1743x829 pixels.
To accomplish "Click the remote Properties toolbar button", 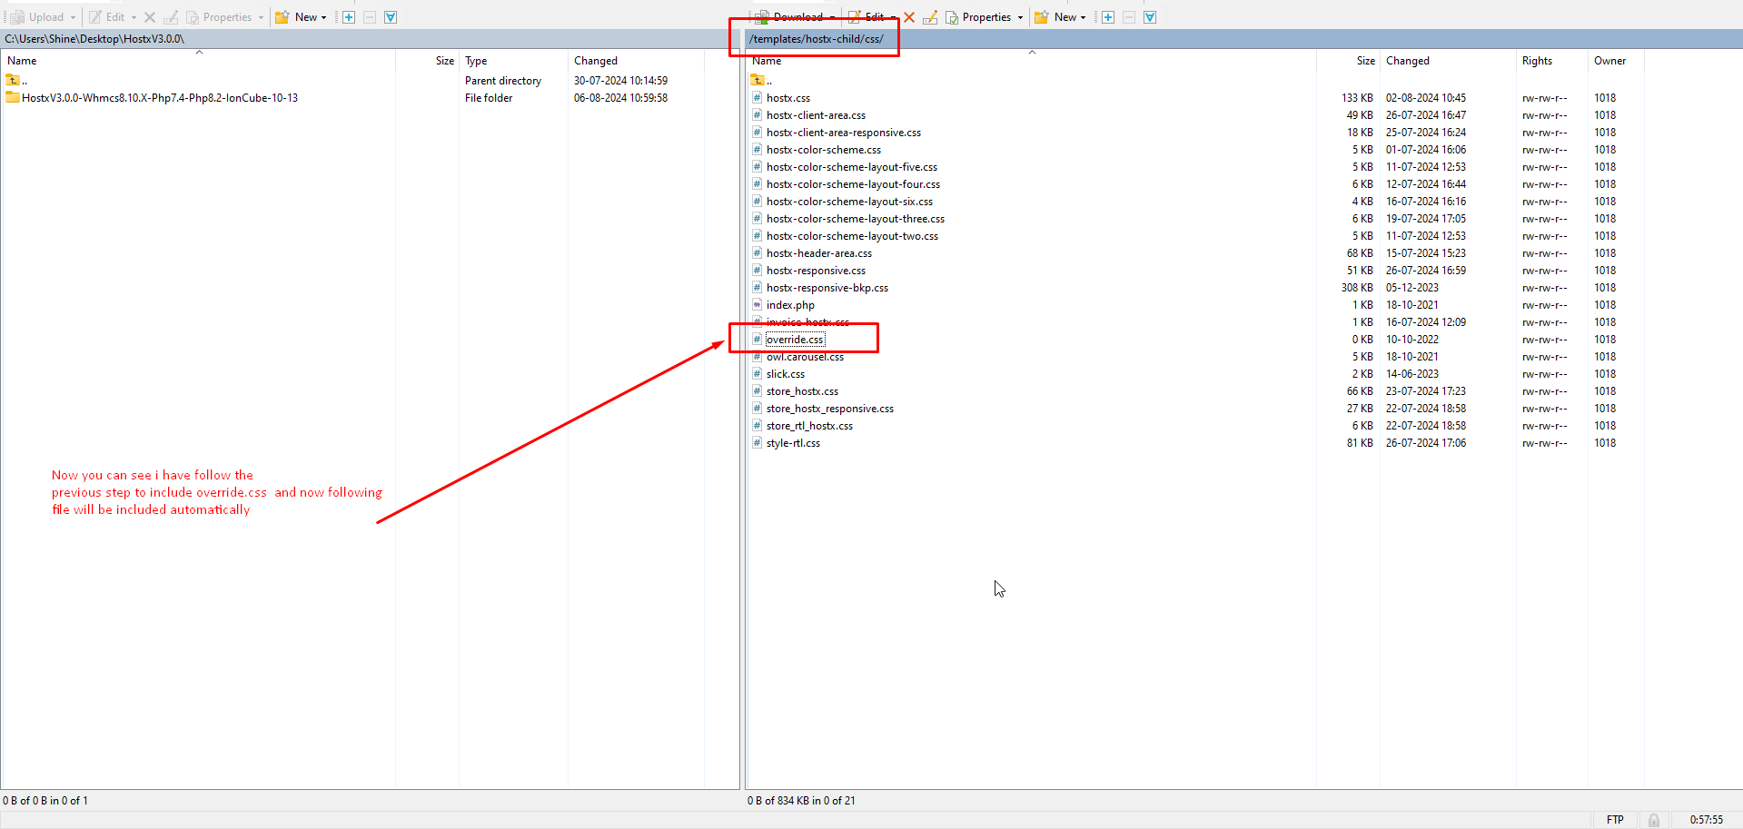I will [979, 17].
